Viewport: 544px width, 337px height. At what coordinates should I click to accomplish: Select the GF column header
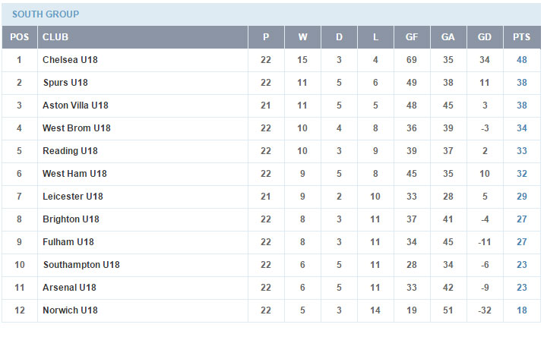[411, 37]
